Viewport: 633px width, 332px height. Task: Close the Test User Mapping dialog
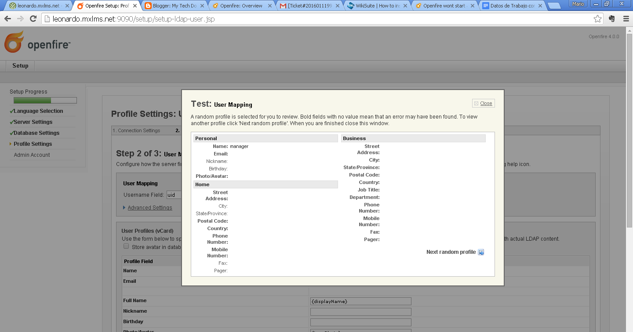point(483,103)
